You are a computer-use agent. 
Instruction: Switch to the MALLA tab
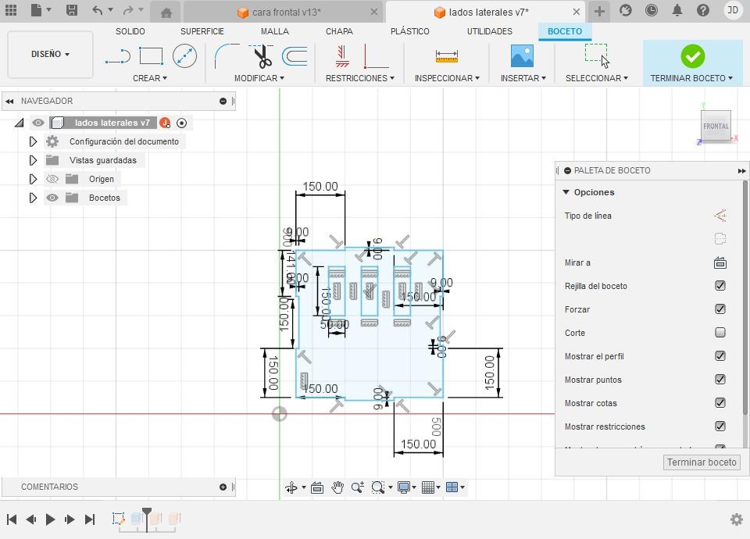(274, 31)
